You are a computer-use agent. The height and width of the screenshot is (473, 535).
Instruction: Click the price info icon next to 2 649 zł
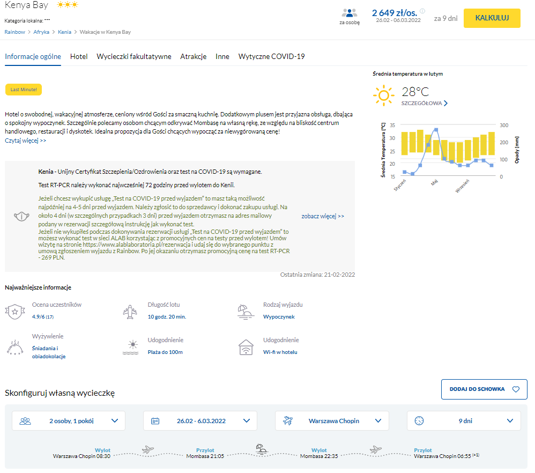422,11
